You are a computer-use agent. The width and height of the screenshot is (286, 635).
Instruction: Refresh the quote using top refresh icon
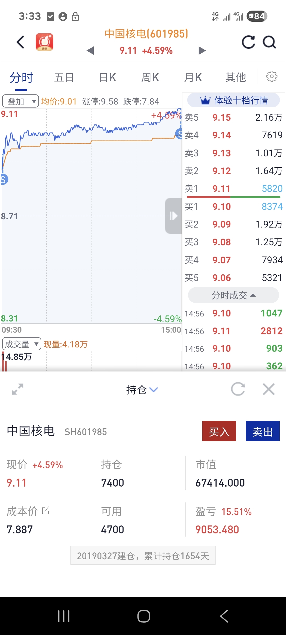click(248, 42)
